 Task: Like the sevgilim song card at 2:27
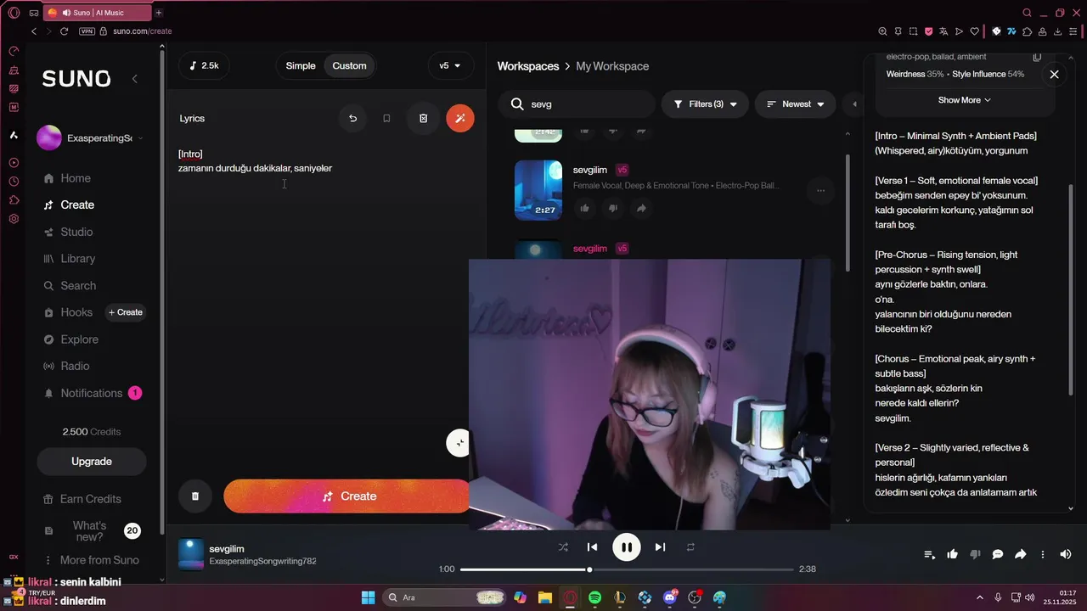click(584, 208)
